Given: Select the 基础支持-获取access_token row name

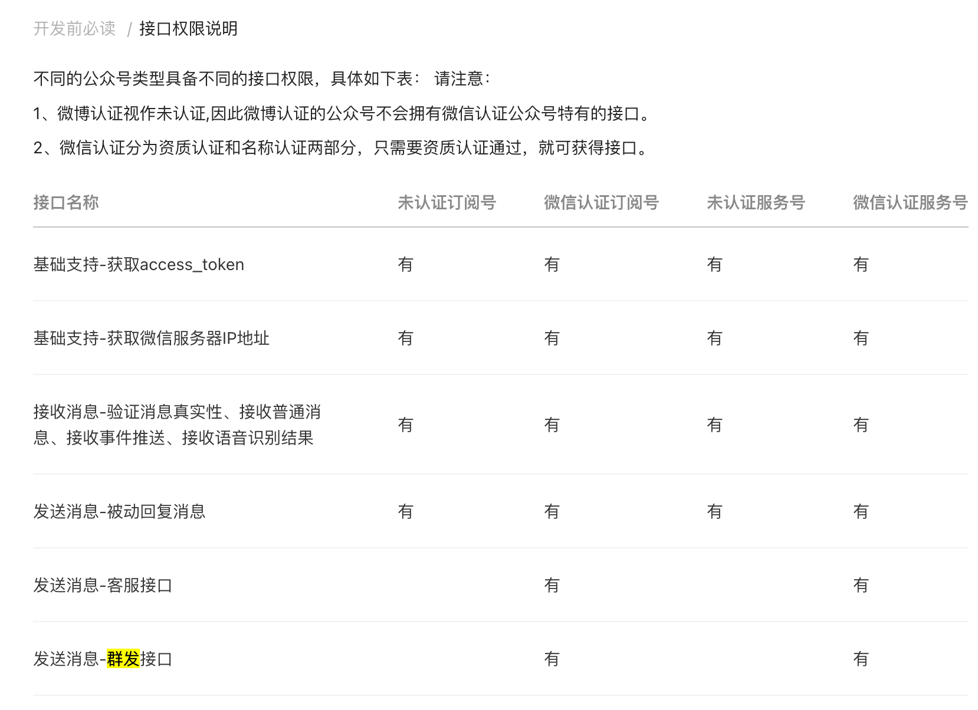Looking at the screenshot, I should tap(139, 264).
